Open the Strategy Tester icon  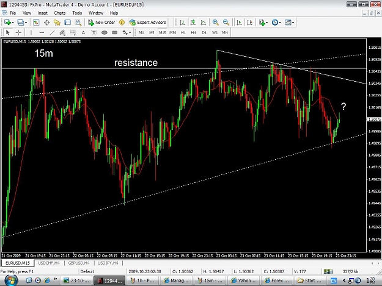click(x=78, y=23)
